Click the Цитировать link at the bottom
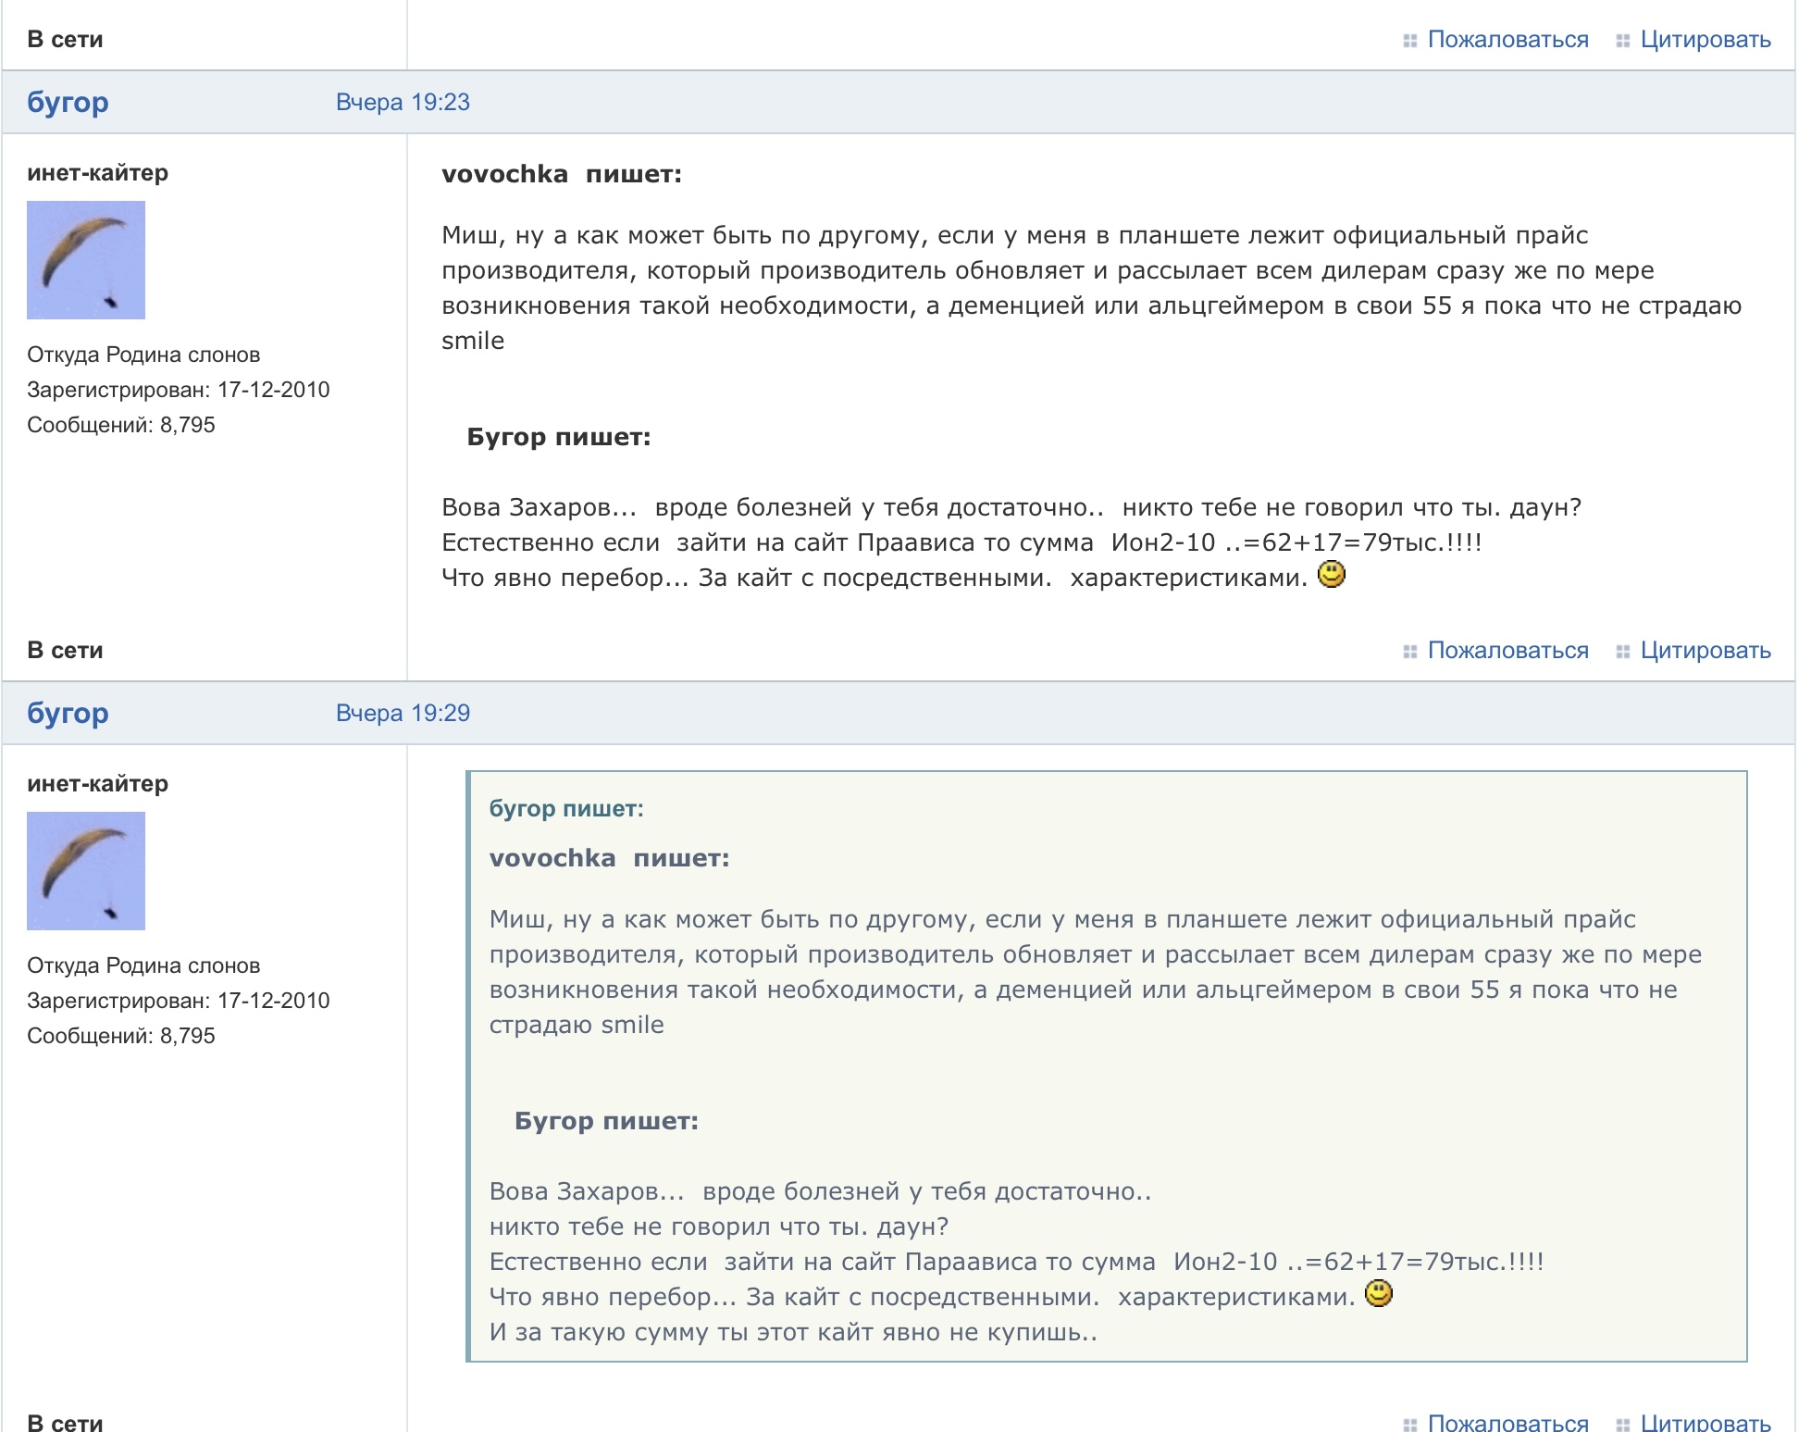The width and height of the screenshot is (1811, 1432). coord(1706,1422)
